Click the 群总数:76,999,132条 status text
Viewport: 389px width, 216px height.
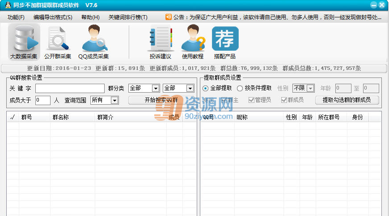pos(249,68)
